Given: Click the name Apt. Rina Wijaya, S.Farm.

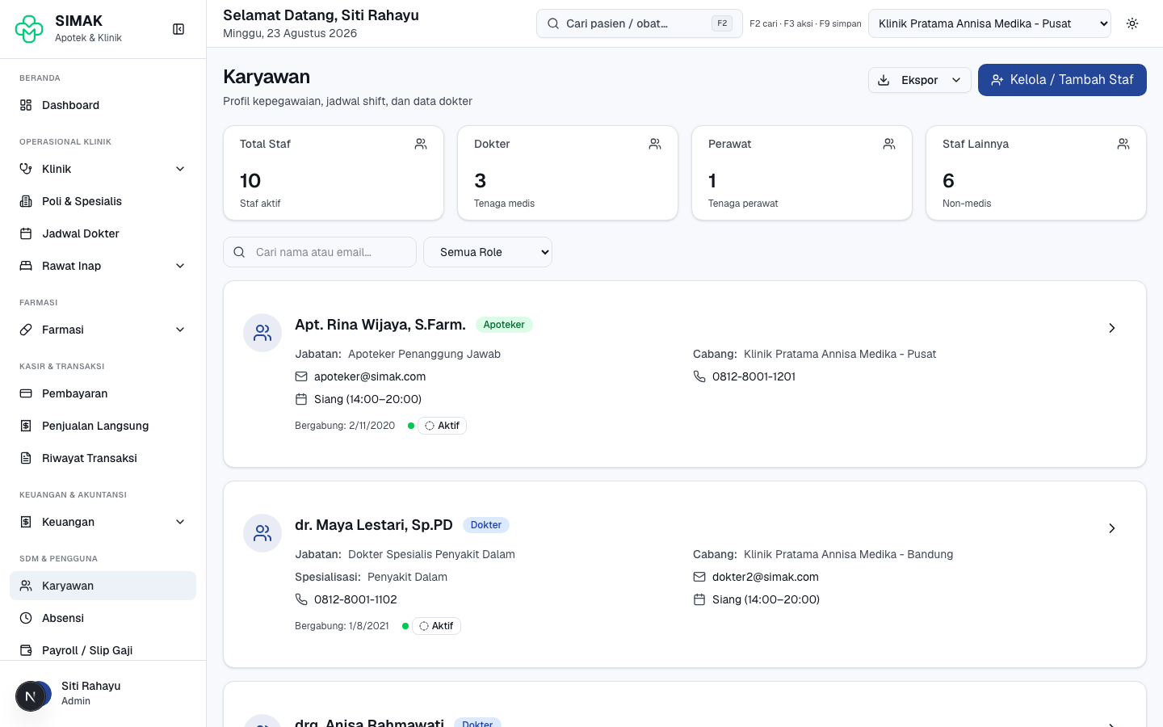Looking at the screenshot, I should tap(380, 325).
